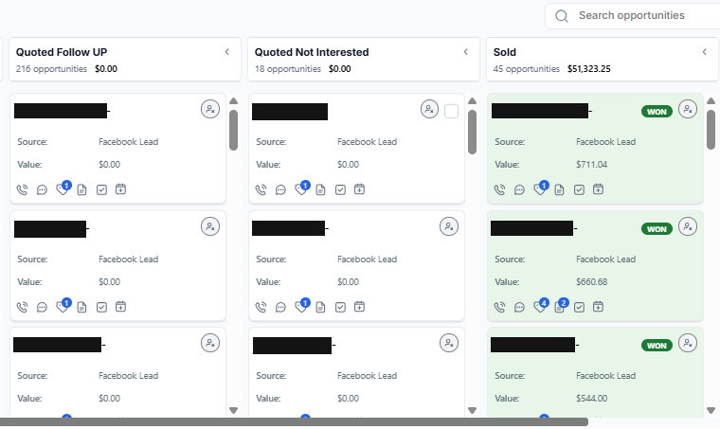Open notes icon on top Quoted Follow UP card
The height and width of the screenshot is (429, 720).
(81, 189)
